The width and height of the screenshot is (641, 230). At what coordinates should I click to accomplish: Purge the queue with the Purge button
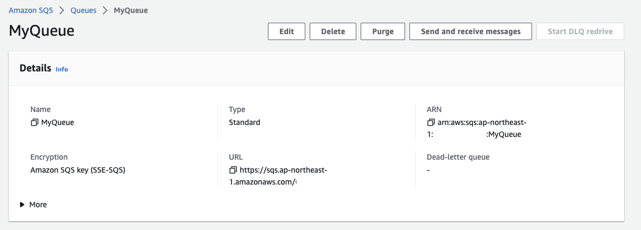[383, 31]
